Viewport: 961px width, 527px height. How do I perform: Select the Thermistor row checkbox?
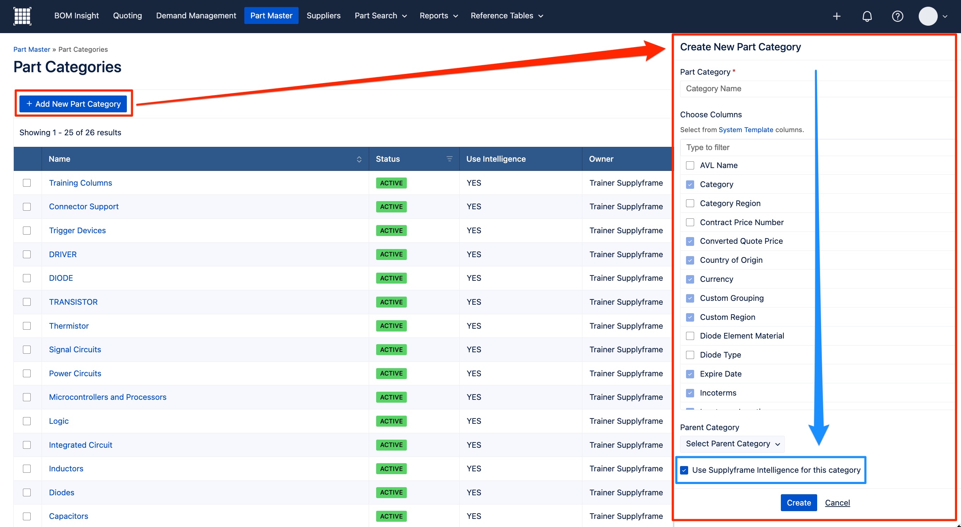coord(26,326)
